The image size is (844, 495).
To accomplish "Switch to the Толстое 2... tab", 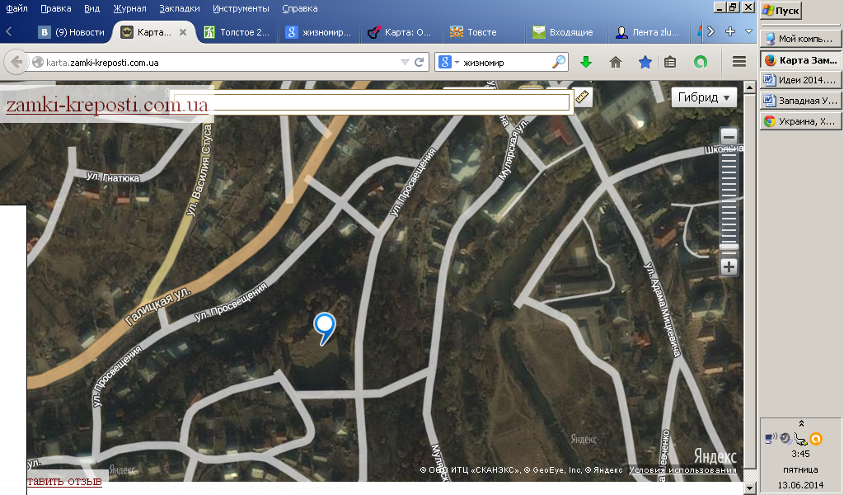I will pos(237,32).
